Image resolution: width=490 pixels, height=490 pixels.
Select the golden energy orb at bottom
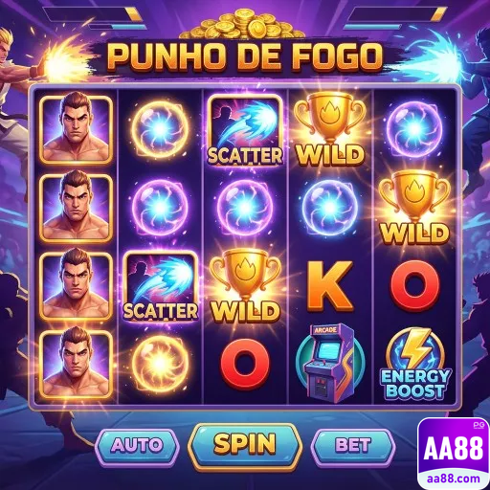click(160, 363)
